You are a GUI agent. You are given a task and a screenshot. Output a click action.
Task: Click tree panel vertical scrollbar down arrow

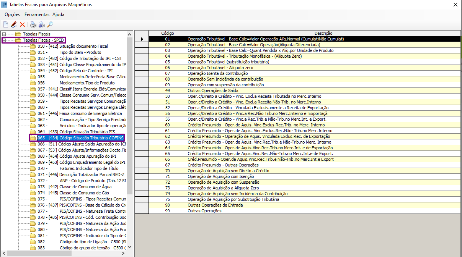(x=129, y=247)
